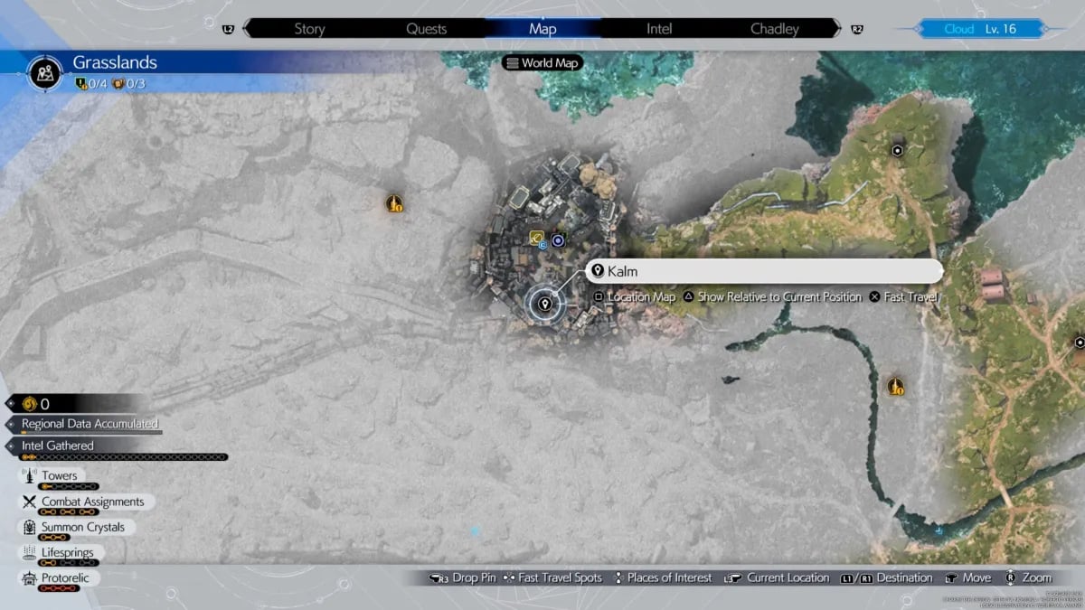This screenshot has height=610, width=1085.
Task: Click the quest counter icon showing 0/4
Action: click(80, 84)
